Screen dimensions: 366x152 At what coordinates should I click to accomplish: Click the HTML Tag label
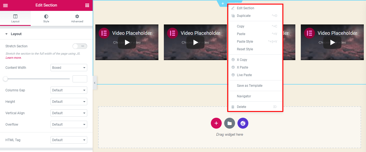[x=13, y=140]
